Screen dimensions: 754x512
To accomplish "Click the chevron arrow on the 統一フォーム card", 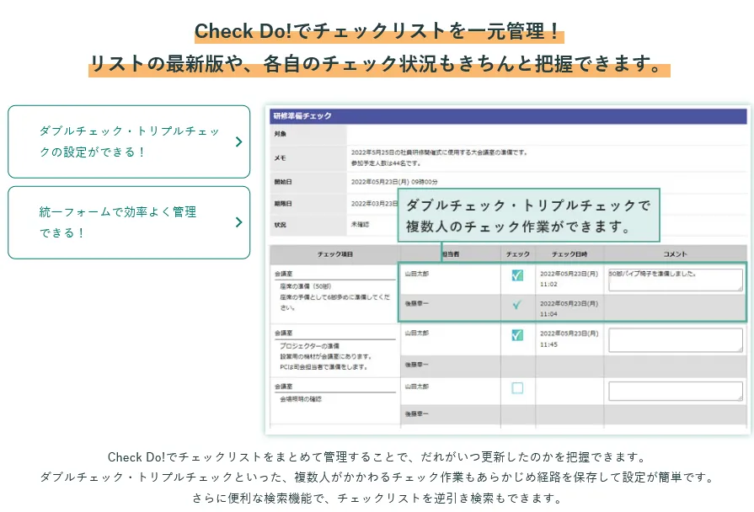I will pyautogui.click(x=238, y=222).
